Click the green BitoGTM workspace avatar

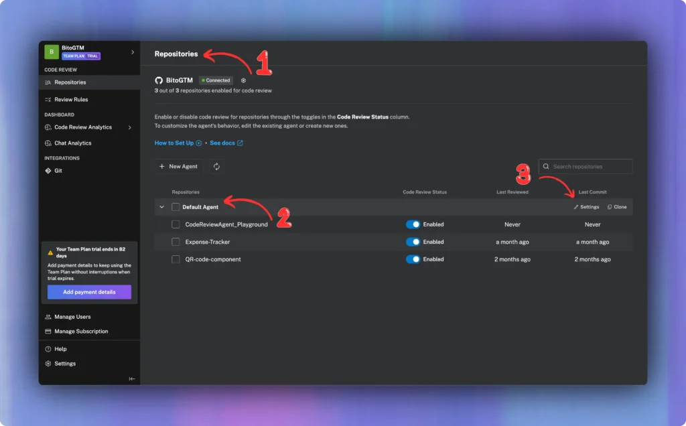click(52, 52)
